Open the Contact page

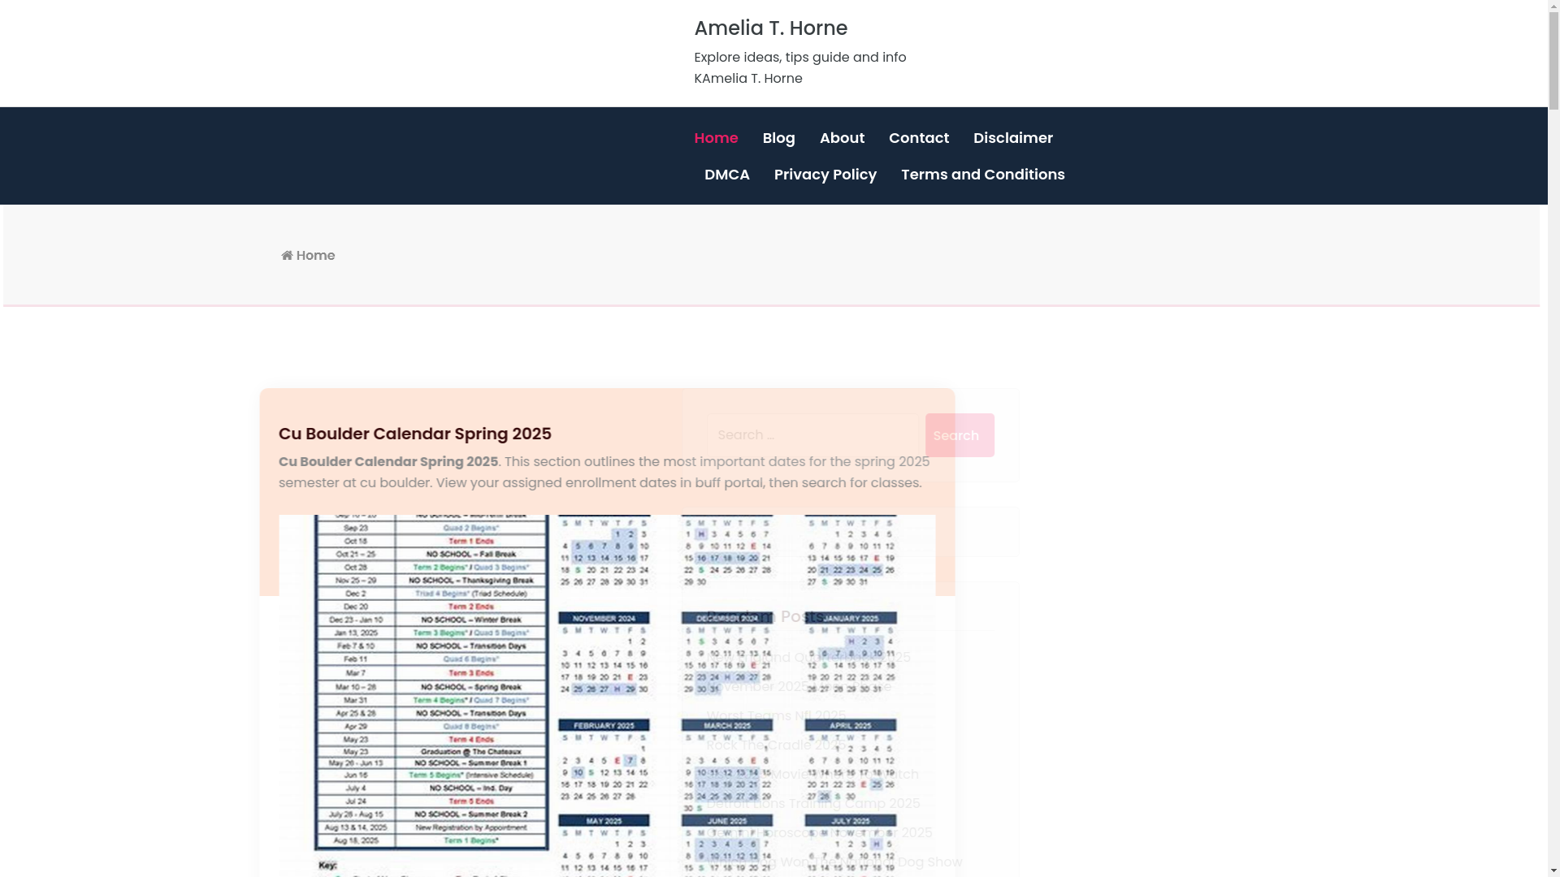(919, 138)
